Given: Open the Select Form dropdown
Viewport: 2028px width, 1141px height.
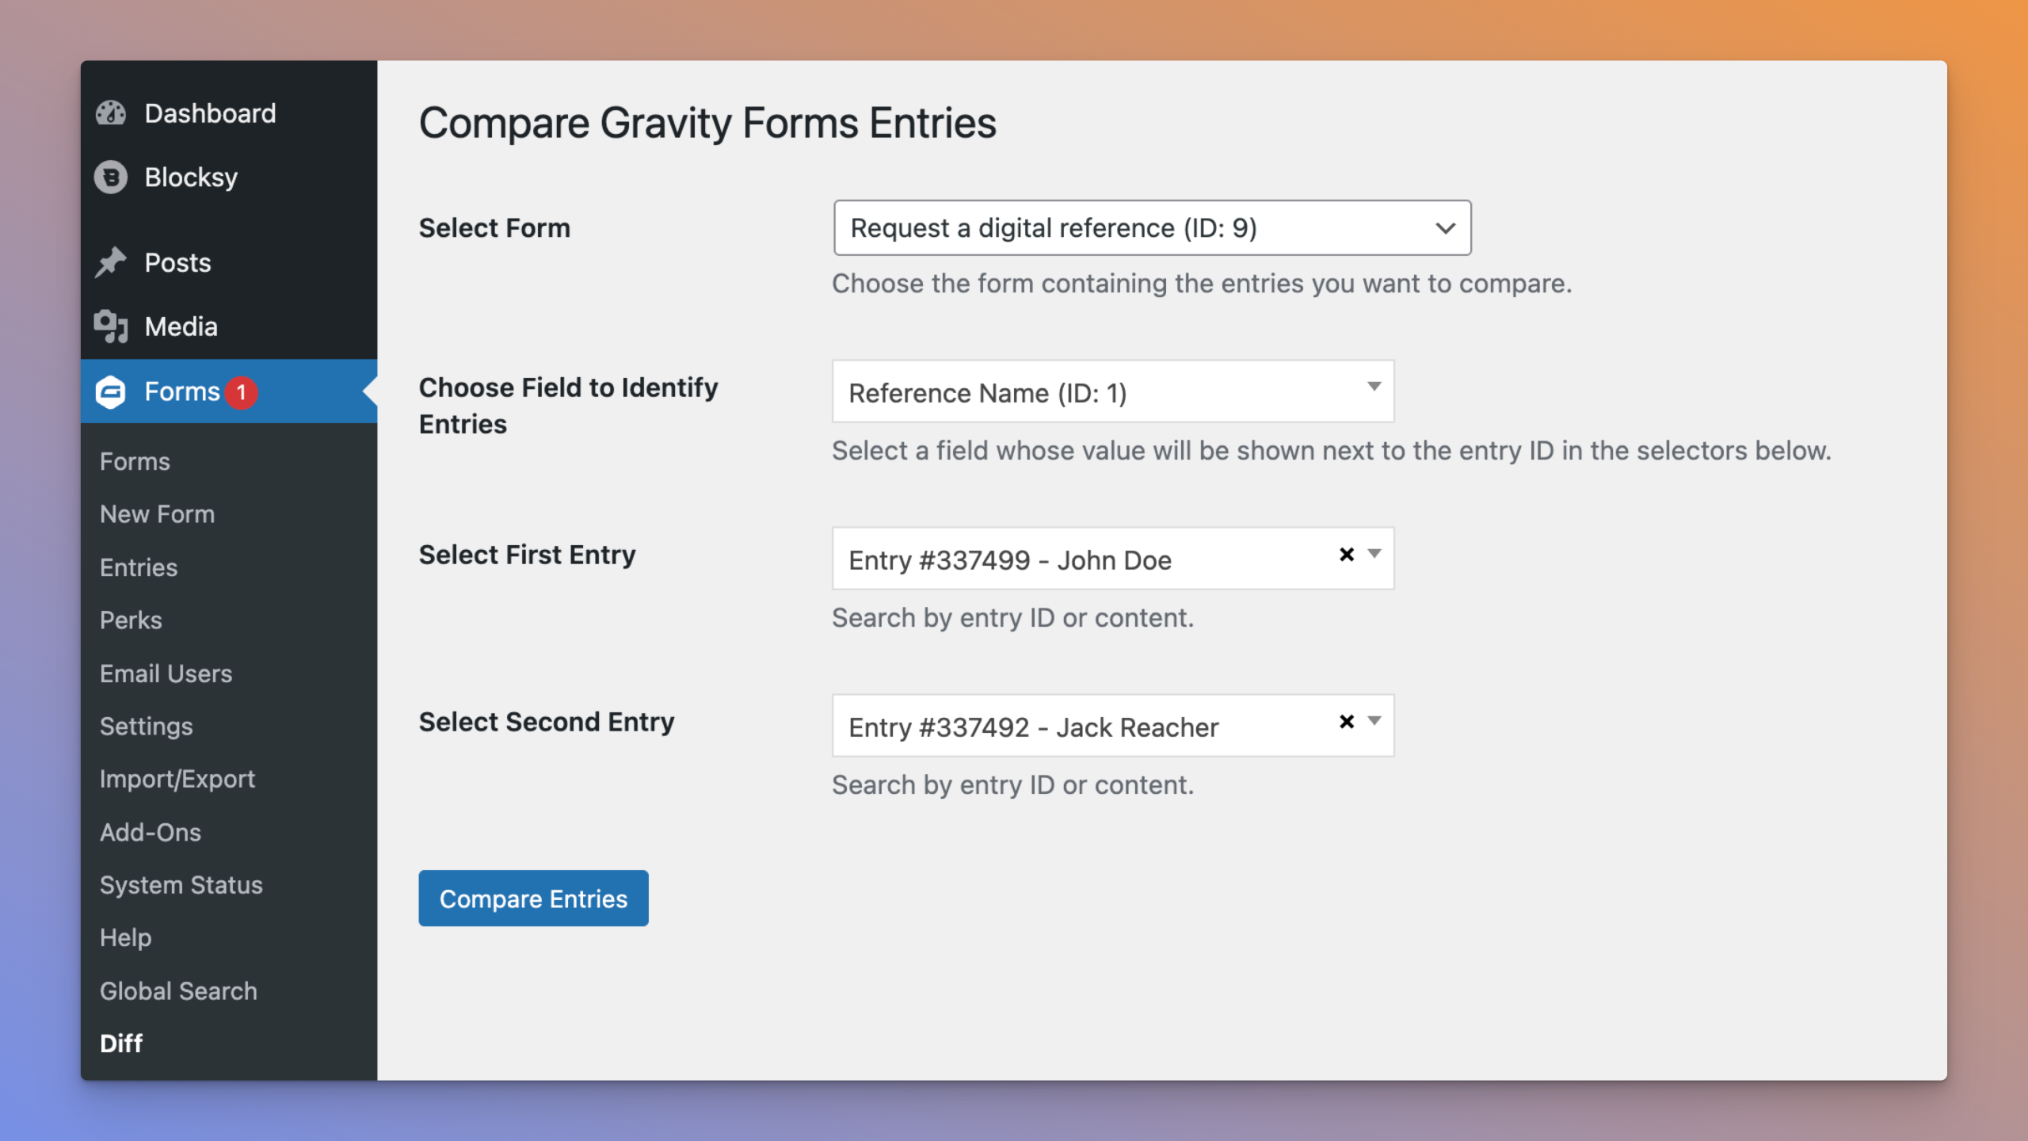Looking at the screenshot, I should [x=1152, y=228].
